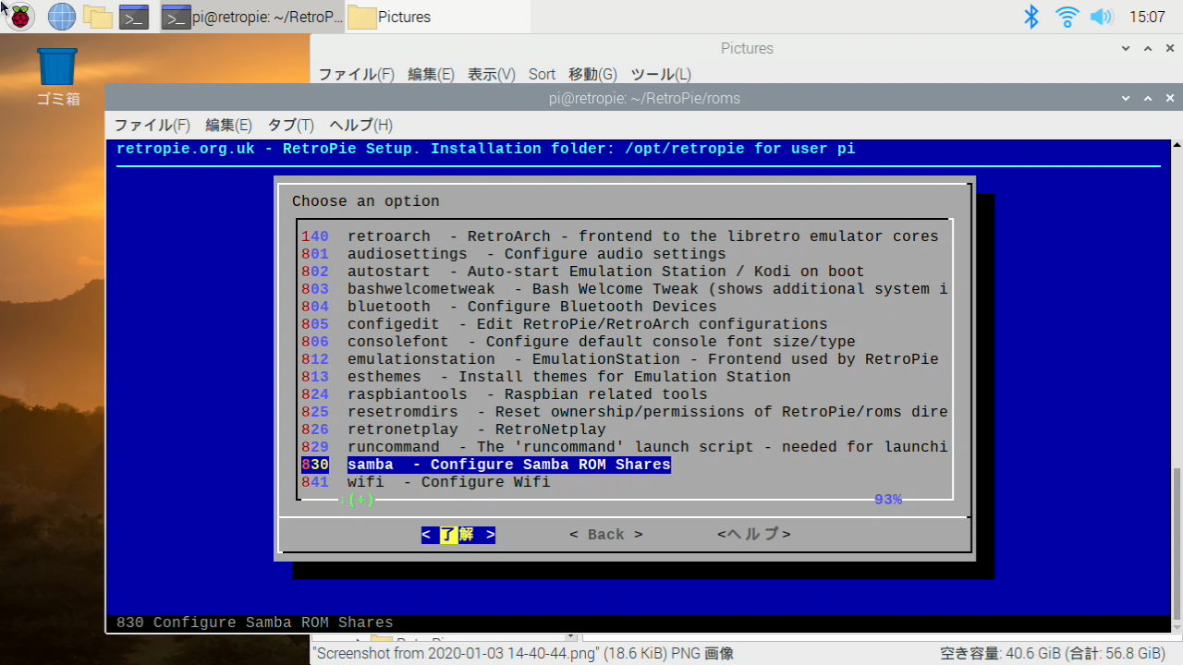Switch to the Pictures window taskbar entry
This screenshot has width=1183, height=665.
[438, 17]
